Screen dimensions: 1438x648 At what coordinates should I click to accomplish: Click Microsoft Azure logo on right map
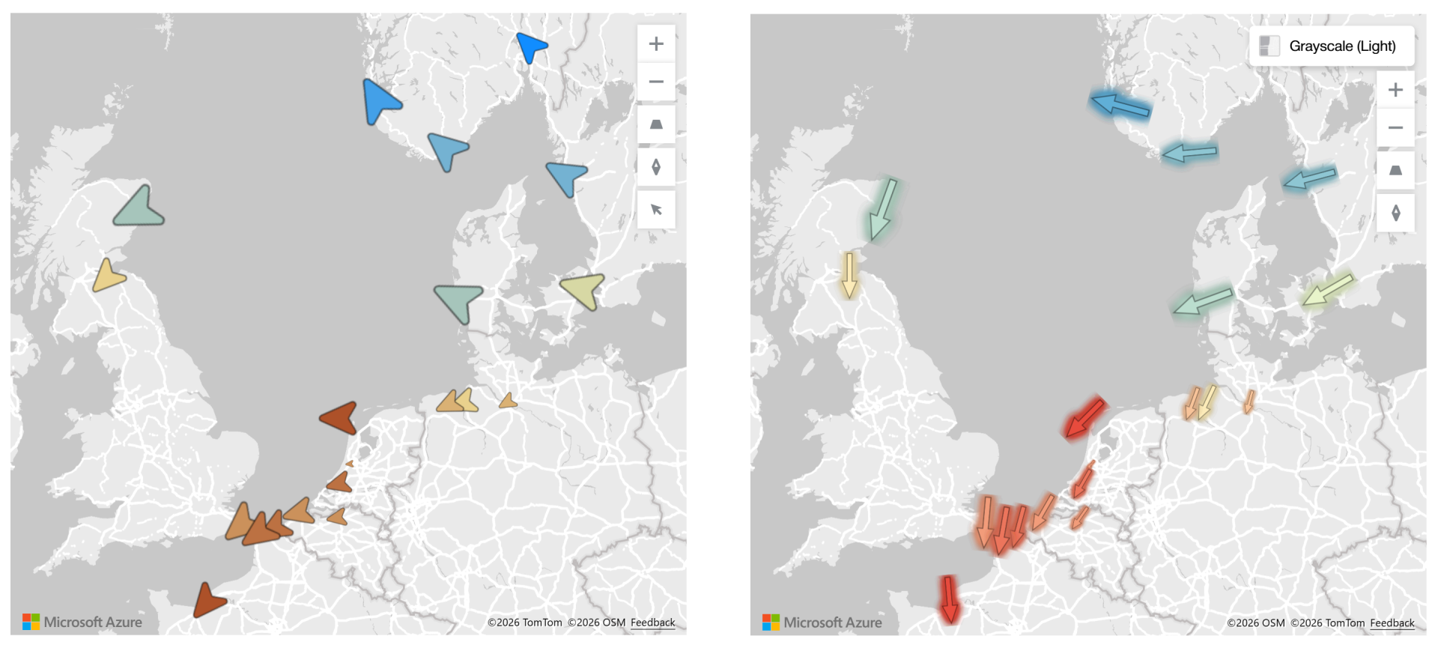tap(822, 623)
